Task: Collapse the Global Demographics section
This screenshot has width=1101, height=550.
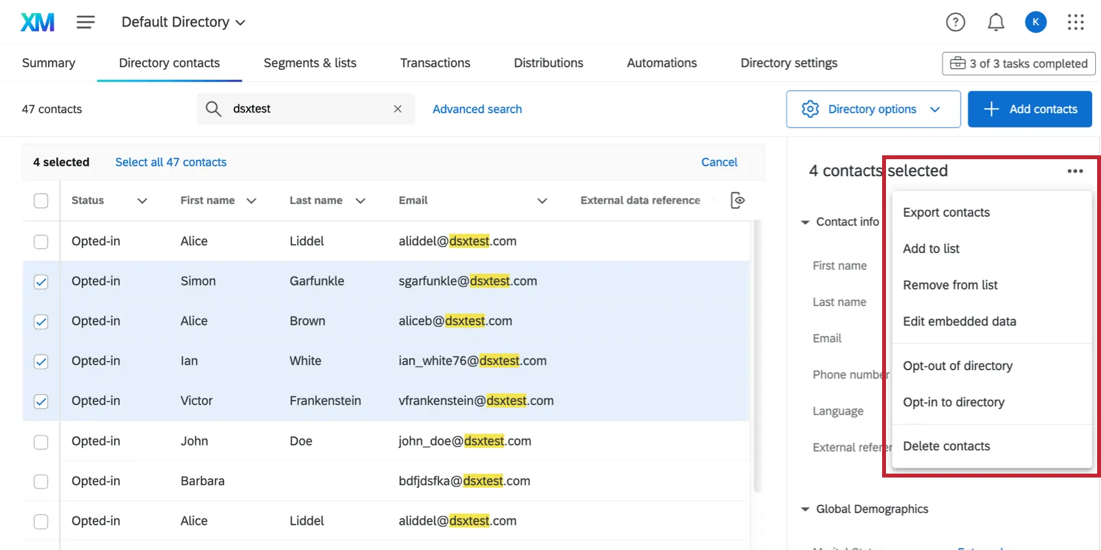Action: (805, 509)
